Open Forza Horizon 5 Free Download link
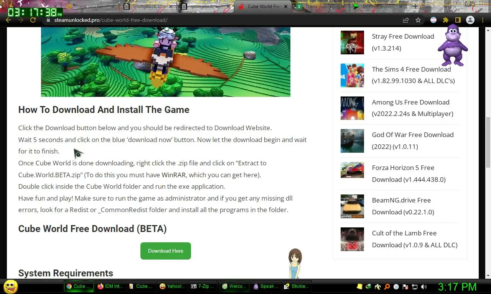Screen dimensions: 491x294 (409, 173)
